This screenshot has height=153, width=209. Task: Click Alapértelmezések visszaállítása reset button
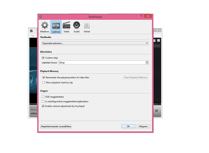tap(56, 126)
